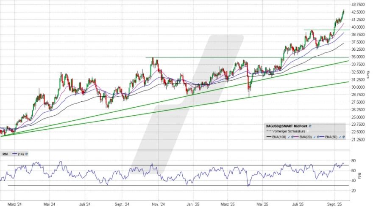Click the 'Nov. '24' label on time axis
This screenshot has height=209, width=373.
pos(158,205)
